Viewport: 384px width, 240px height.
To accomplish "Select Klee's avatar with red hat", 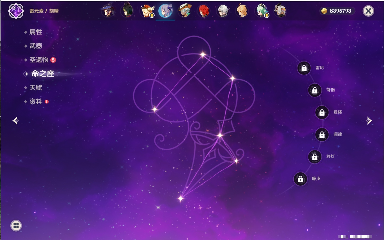I will [147, 11].
